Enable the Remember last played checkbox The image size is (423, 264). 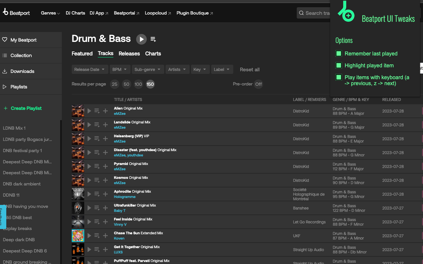338,53
